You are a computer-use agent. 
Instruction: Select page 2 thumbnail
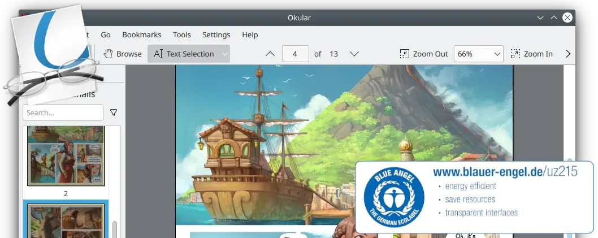pyautogui.click(x=66, y=156)
